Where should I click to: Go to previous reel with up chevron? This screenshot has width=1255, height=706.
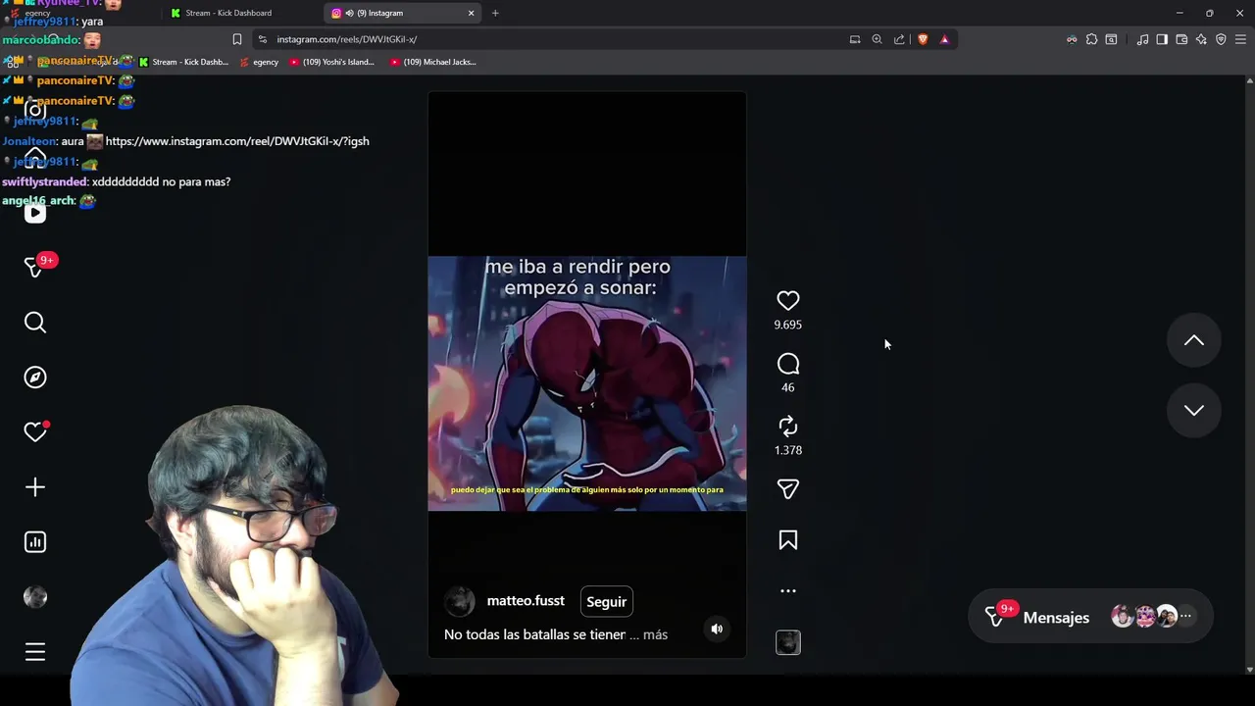pos(1193,340)
